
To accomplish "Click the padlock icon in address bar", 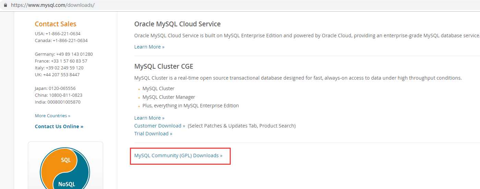I will [x=5, y=5].
